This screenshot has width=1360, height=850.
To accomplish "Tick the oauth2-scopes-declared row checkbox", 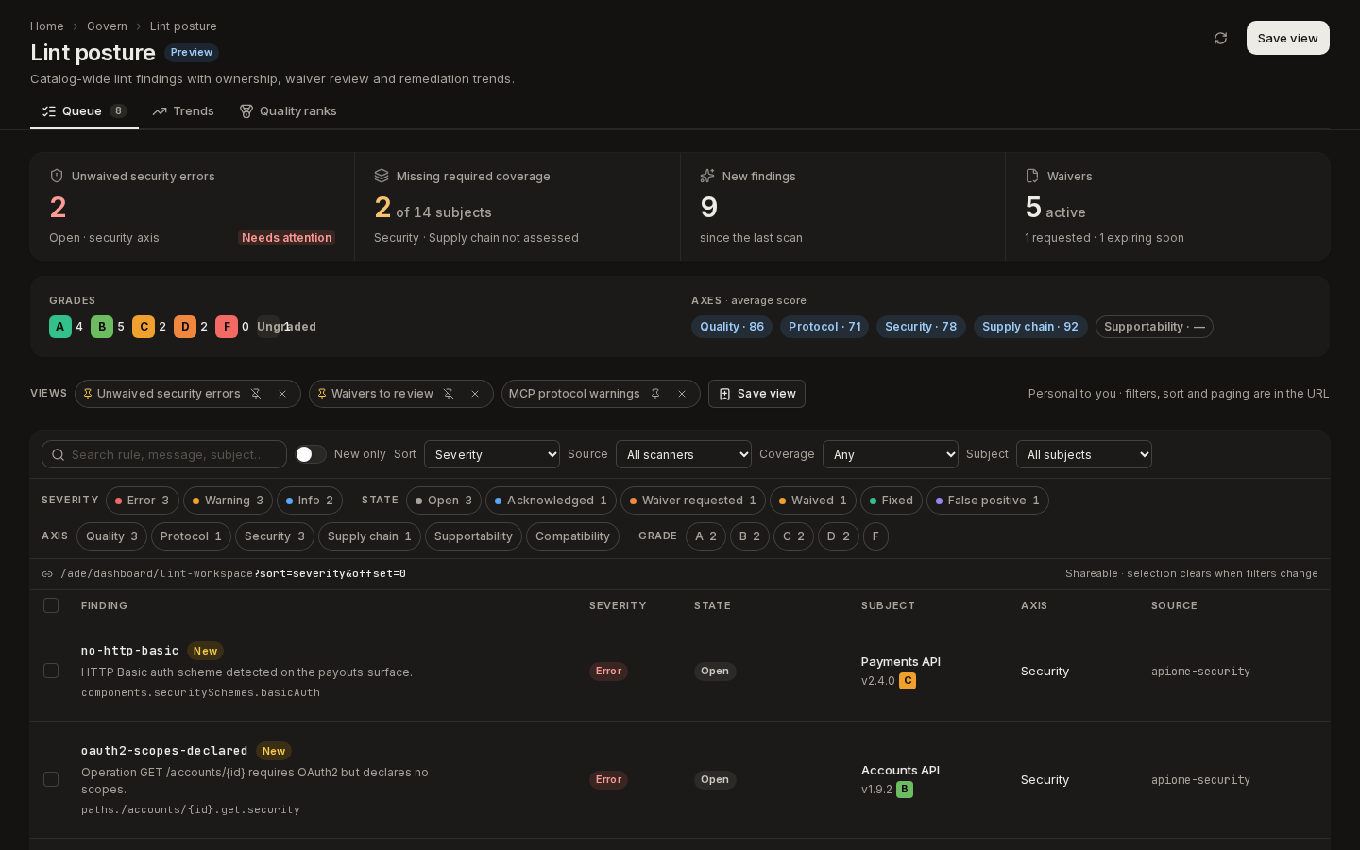I will point(51,779).
